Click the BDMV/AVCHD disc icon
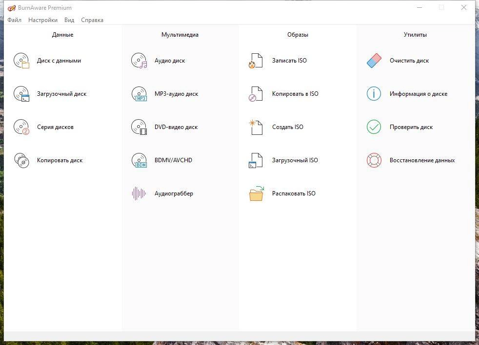 [x=139, y=160]
